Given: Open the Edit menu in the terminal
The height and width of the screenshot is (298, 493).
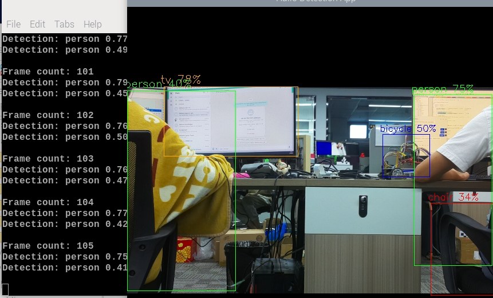Looking at the screenshot, I should tap(37, 24).
